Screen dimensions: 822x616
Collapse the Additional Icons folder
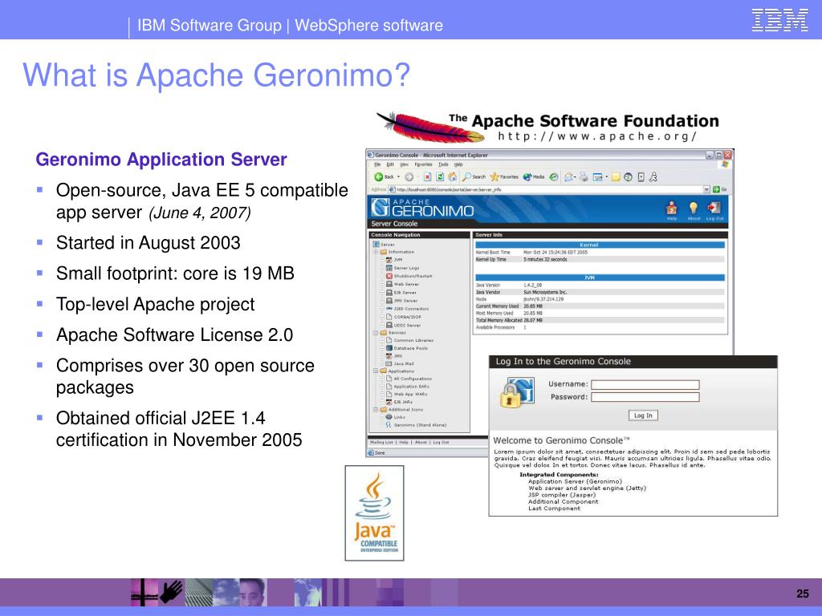click(376, 410)
